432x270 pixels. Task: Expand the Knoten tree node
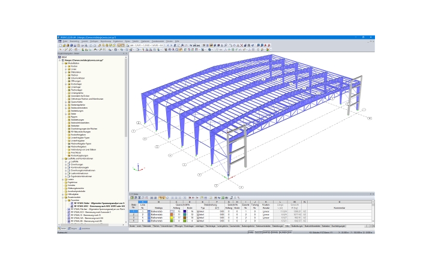click(66, 67)
